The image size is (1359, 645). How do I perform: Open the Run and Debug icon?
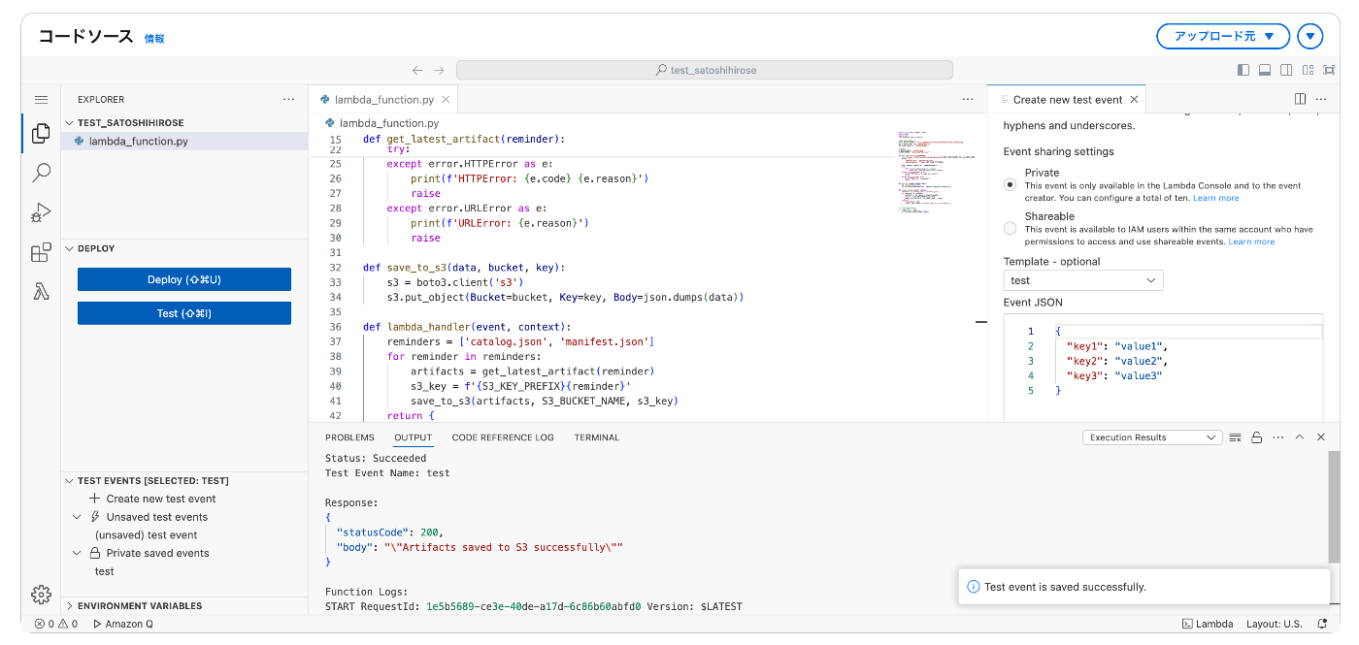(41, 212)
